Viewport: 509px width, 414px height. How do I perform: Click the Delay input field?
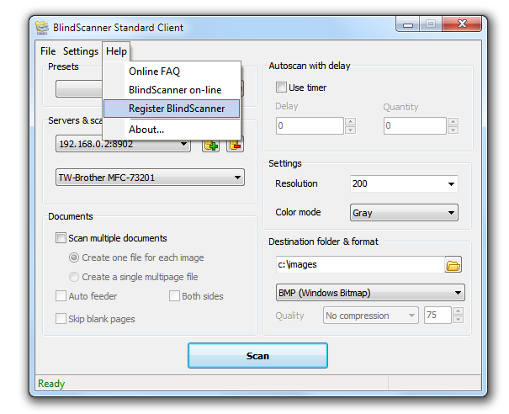pyautogui.click(x=310, y=125)
